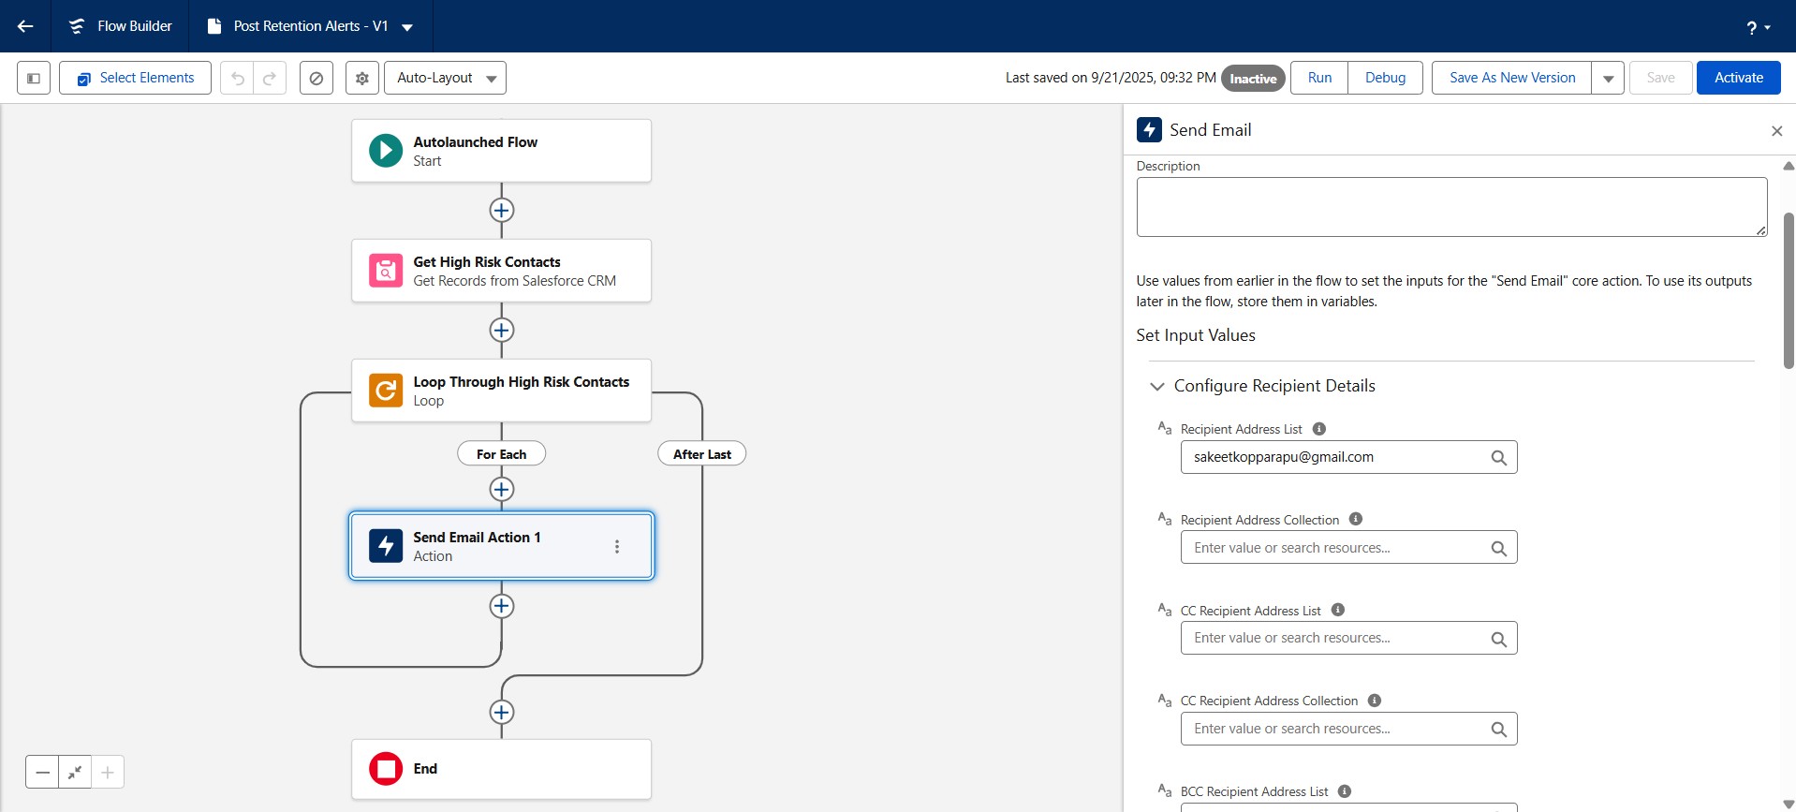Screen dimensions: 1796x812
Task: Select the Send Email Action 1 lightning icon
Action: point(386,546)
